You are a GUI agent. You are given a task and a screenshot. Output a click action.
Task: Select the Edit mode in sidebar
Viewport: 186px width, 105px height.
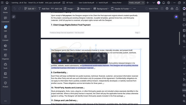click(x=5, y=29)
